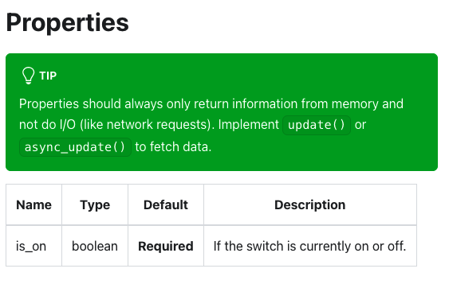Click the lightbulb tip icon
This screenshot has height=288, width=449.
(29, 76)
